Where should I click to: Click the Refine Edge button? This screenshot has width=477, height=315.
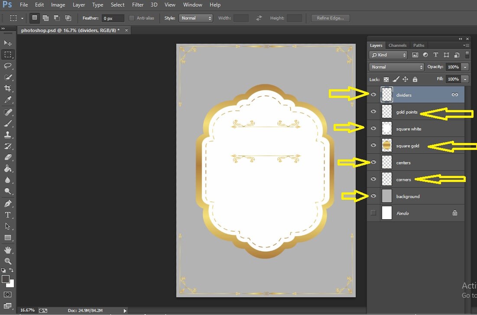click(330, 18)
